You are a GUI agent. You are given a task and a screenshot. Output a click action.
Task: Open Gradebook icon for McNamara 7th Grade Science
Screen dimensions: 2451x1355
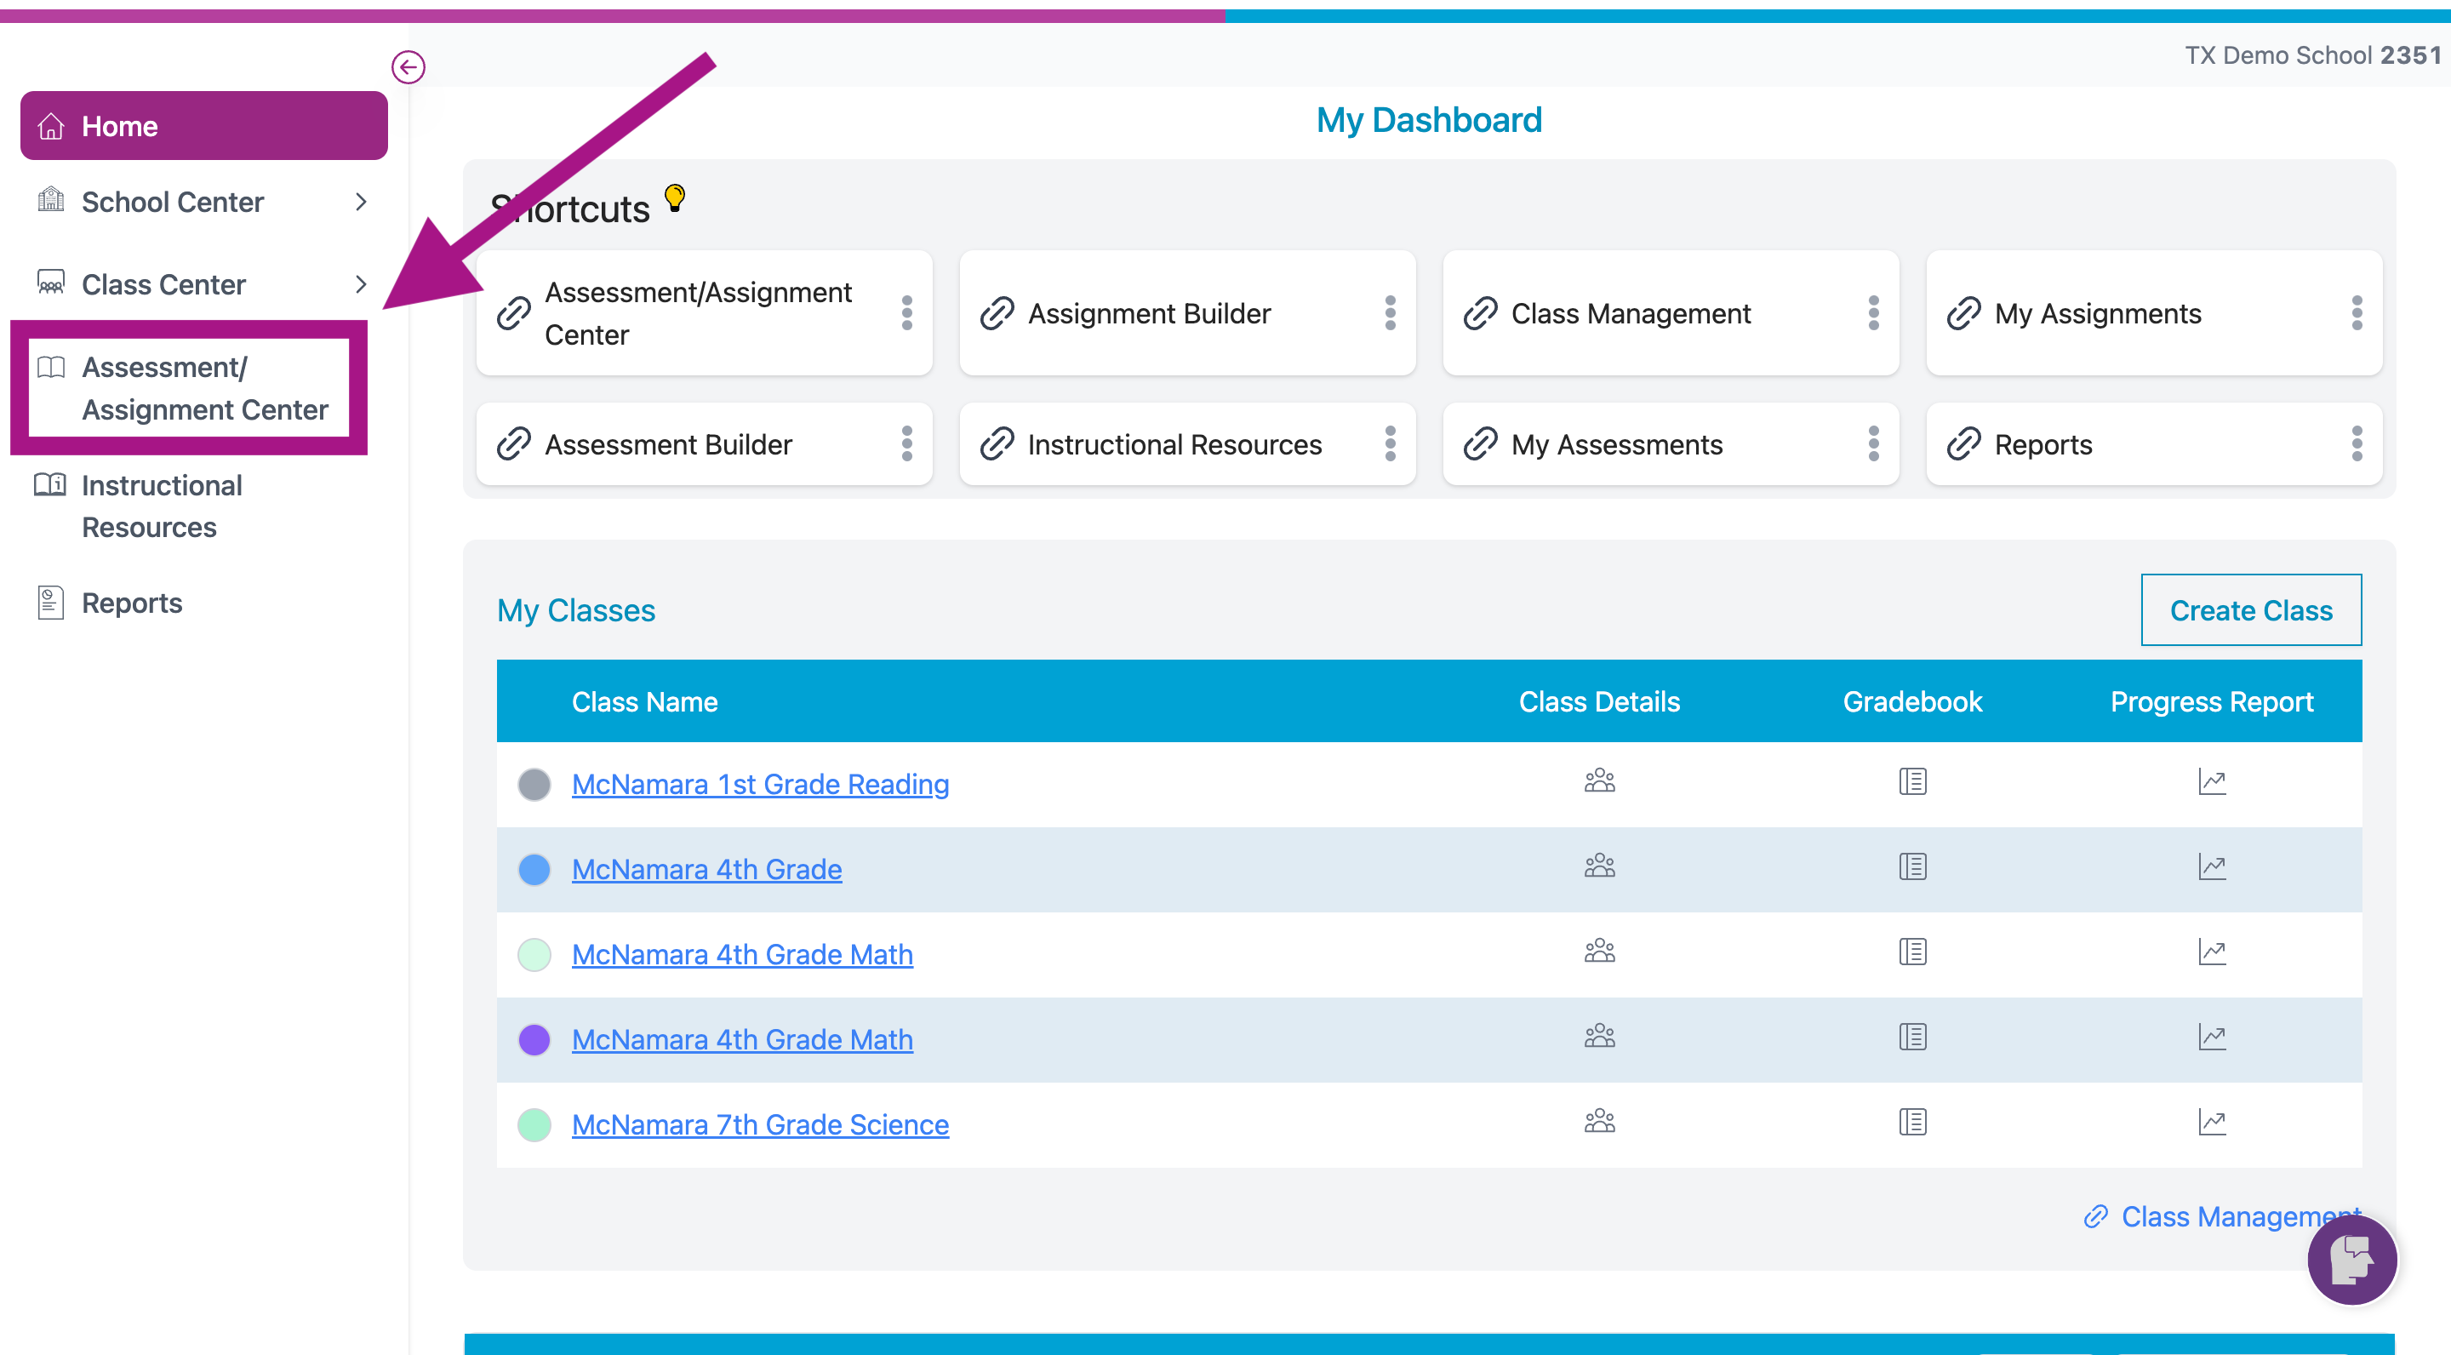point(1912,1123)
